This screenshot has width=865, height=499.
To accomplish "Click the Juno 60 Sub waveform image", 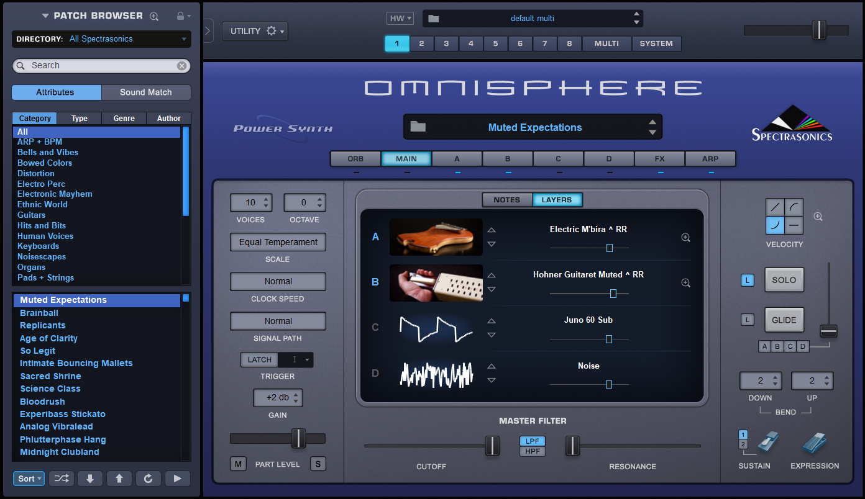I will [x=436, y=328].
